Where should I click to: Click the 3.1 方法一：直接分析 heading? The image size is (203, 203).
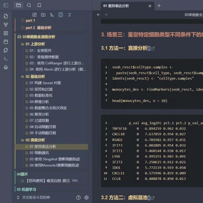(x=124, y=48)
